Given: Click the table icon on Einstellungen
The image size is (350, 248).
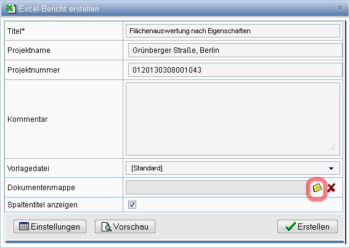Looking at the screenshot, I should click(24, 226).
